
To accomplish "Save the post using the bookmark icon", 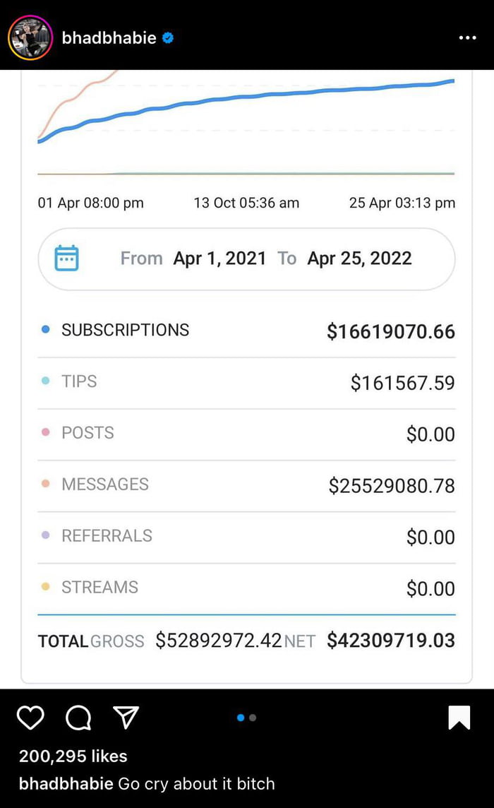I will point(459,718).
